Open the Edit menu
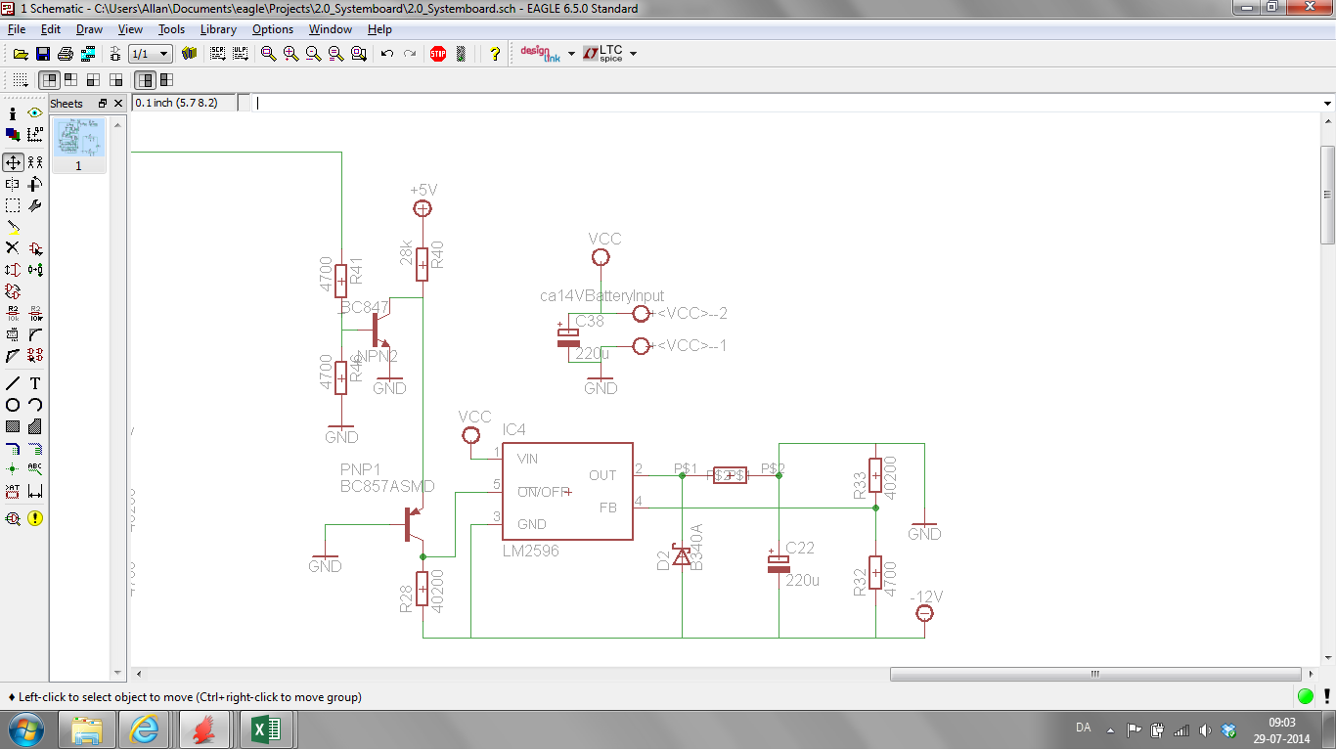This screenshot has width=1336, height=751. tap(51, 29)
